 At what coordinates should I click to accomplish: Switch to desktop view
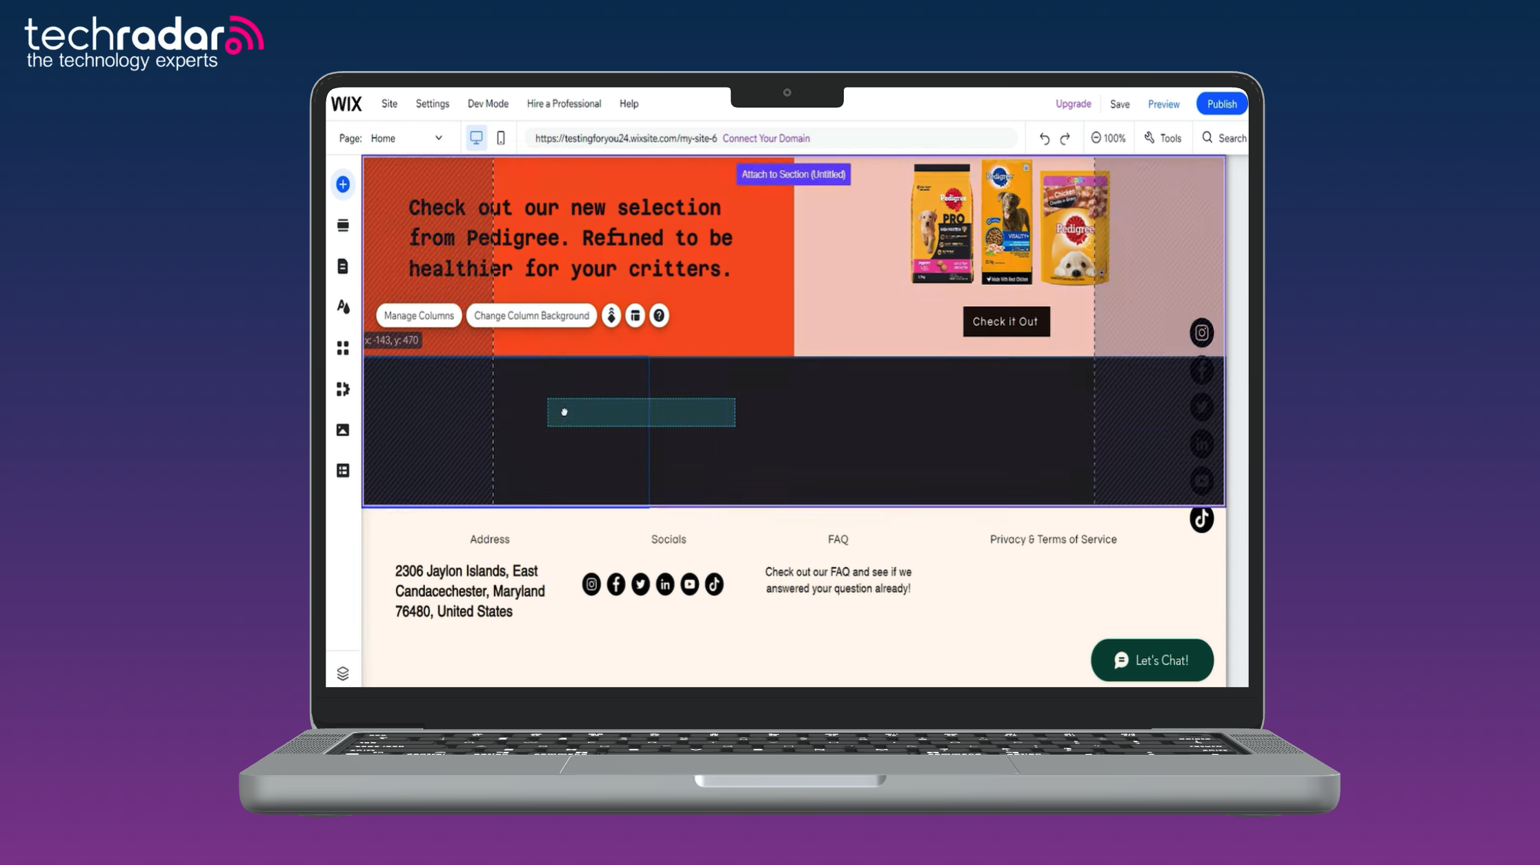tap(476, 138)
